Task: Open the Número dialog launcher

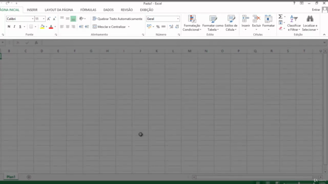Action: pyautogui.click(x=179, y=35)
